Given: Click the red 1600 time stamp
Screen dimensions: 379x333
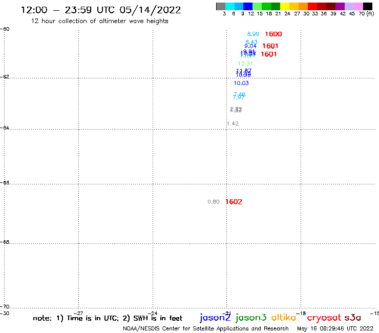Looking at the screenshot, I should coord(273,34).
